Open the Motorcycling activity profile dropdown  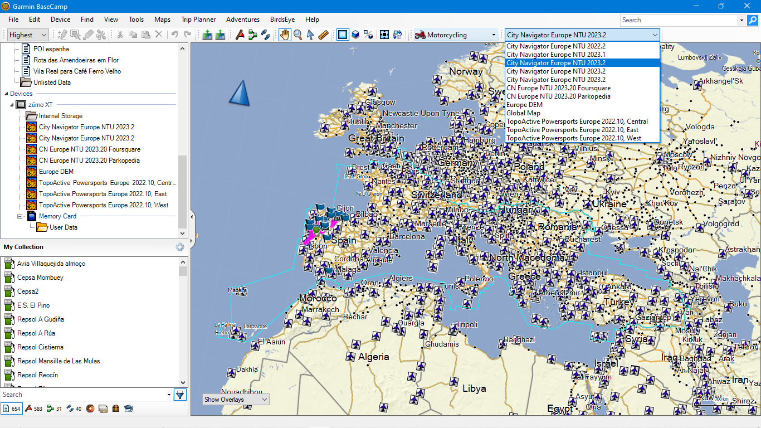456,35
